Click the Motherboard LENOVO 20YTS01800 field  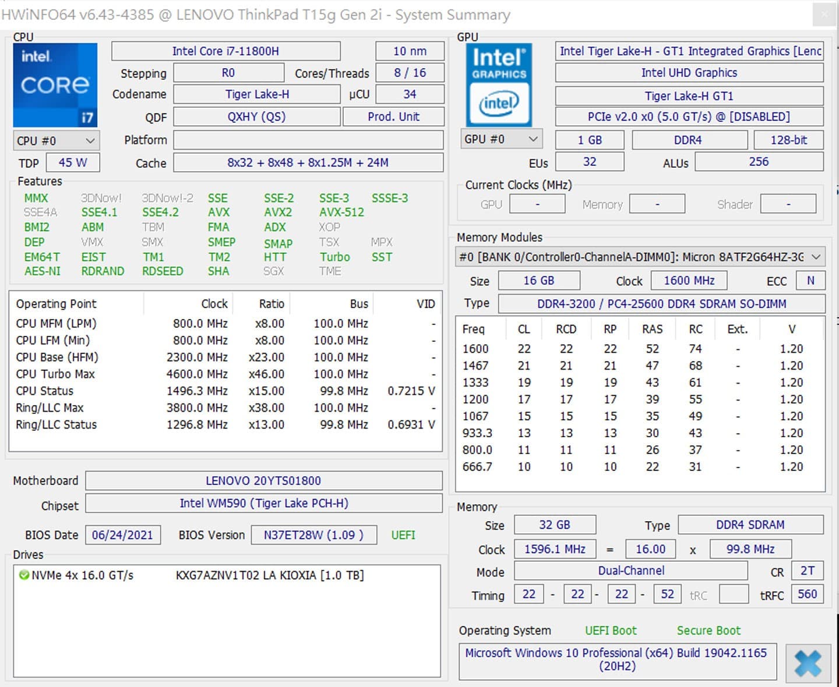coord(263,481)
